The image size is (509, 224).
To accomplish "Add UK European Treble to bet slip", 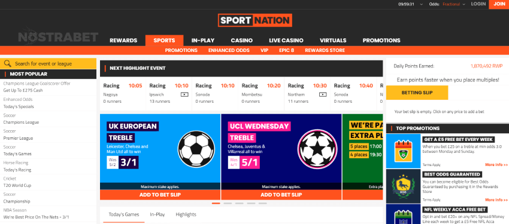I will 160,195.
